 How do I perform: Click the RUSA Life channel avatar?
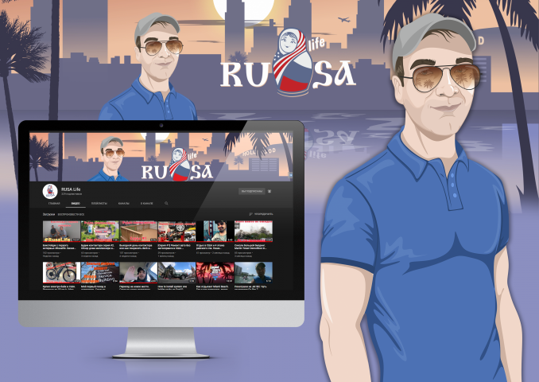pyautogui.click(x=50, y=191)
